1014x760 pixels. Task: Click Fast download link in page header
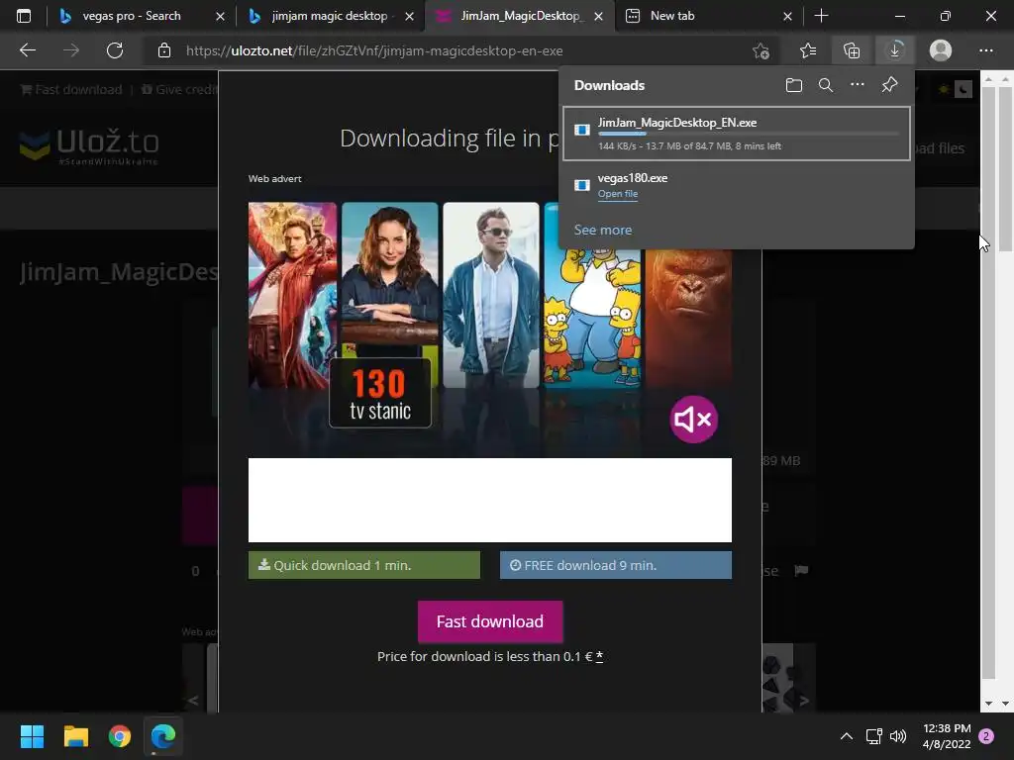coord(71,89)
